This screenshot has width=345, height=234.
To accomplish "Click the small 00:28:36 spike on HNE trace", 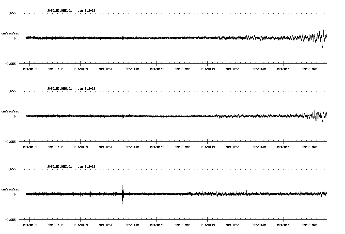I will [122, 38].
